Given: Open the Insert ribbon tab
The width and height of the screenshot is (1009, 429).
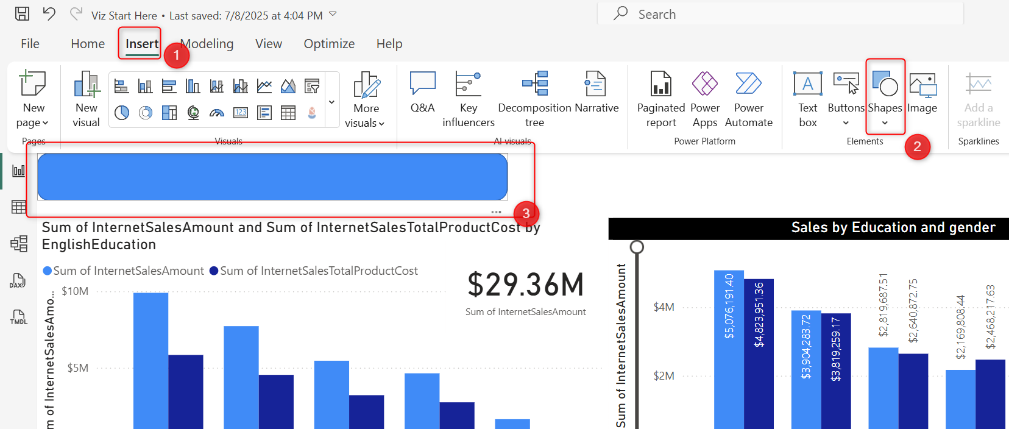Looking at the screenshot, I should [141, 44].
